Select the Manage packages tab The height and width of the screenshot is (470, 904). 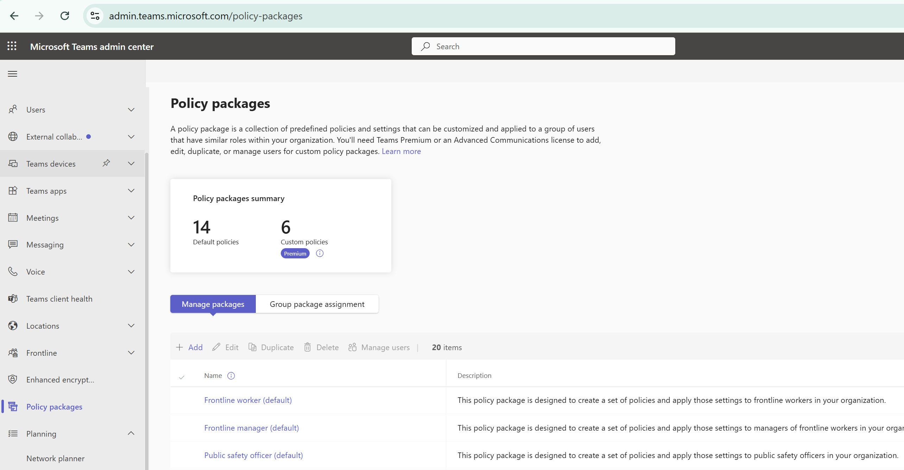coord(213,304)
